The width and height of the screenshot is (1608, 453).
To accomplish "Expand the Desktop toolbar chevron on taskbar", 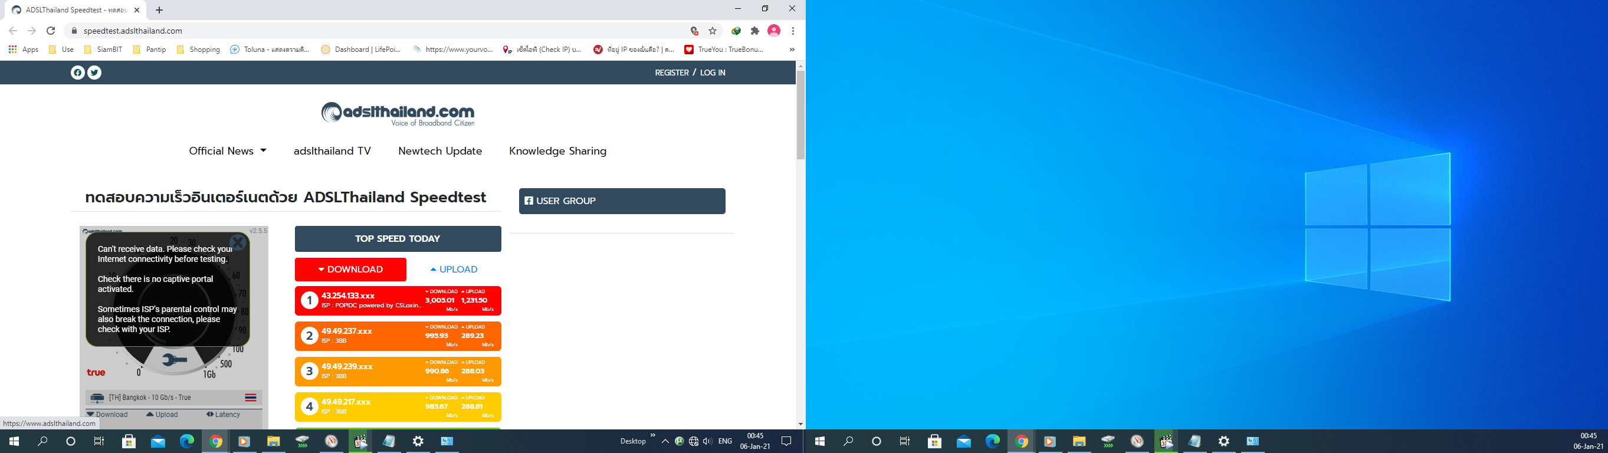I will (x=653, y=435).
